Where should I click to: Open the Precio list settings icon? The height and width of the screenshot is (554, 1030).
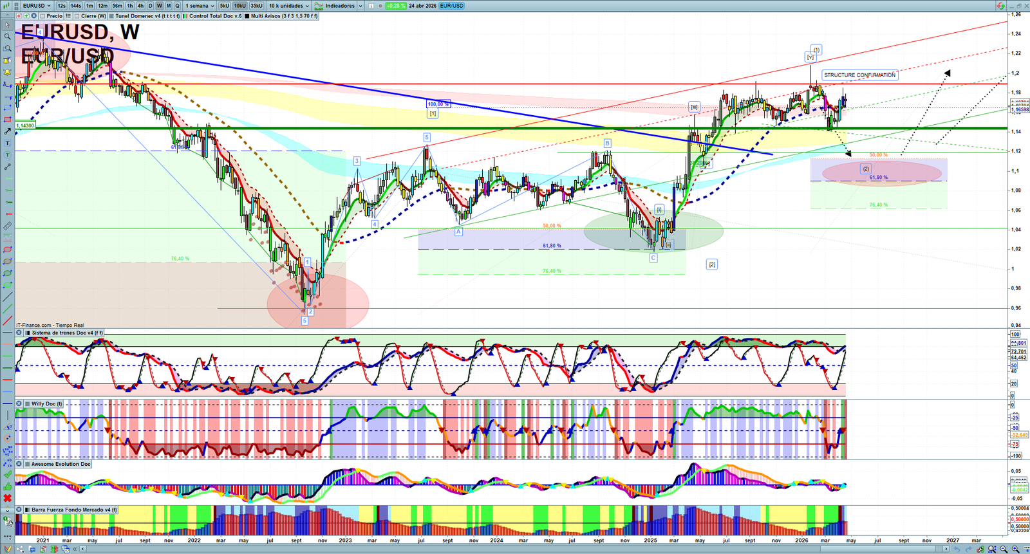(x=68, y=16)
